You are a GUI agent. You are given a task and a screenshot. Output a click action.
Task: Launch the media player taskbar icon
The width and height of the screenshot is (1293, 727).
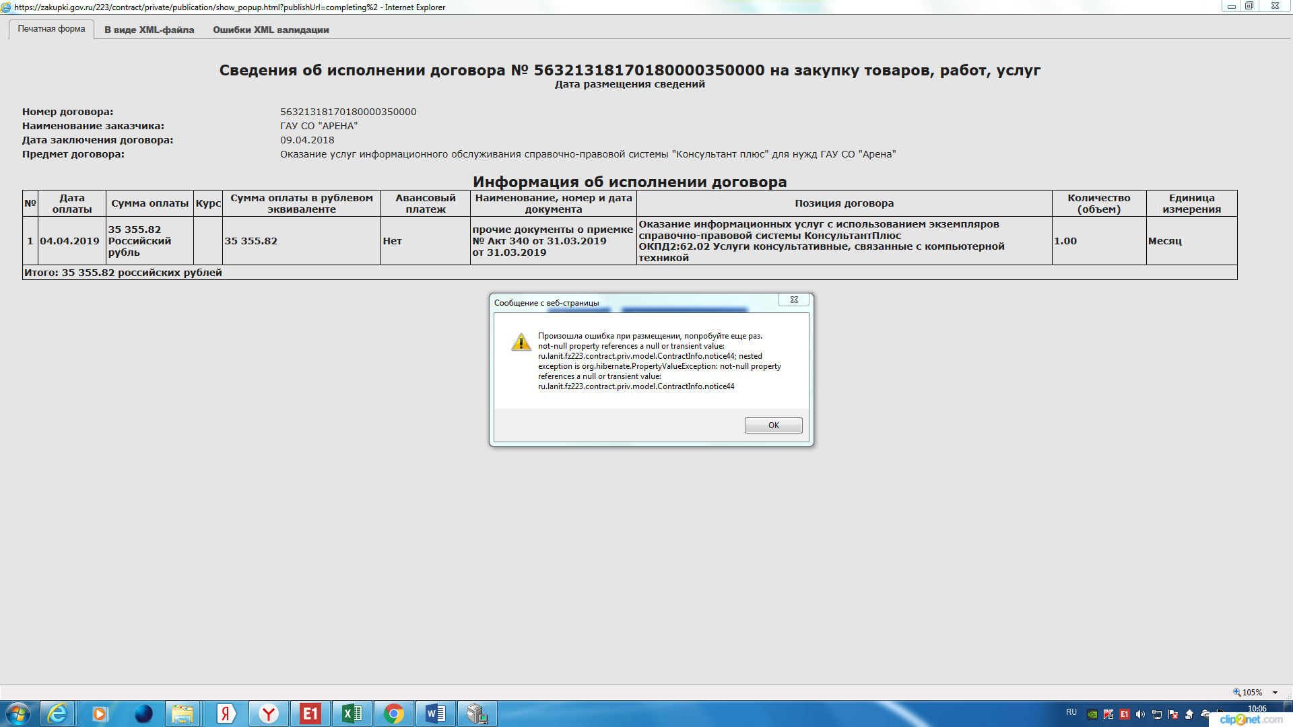pyautogui.click(x=100, y=714)
